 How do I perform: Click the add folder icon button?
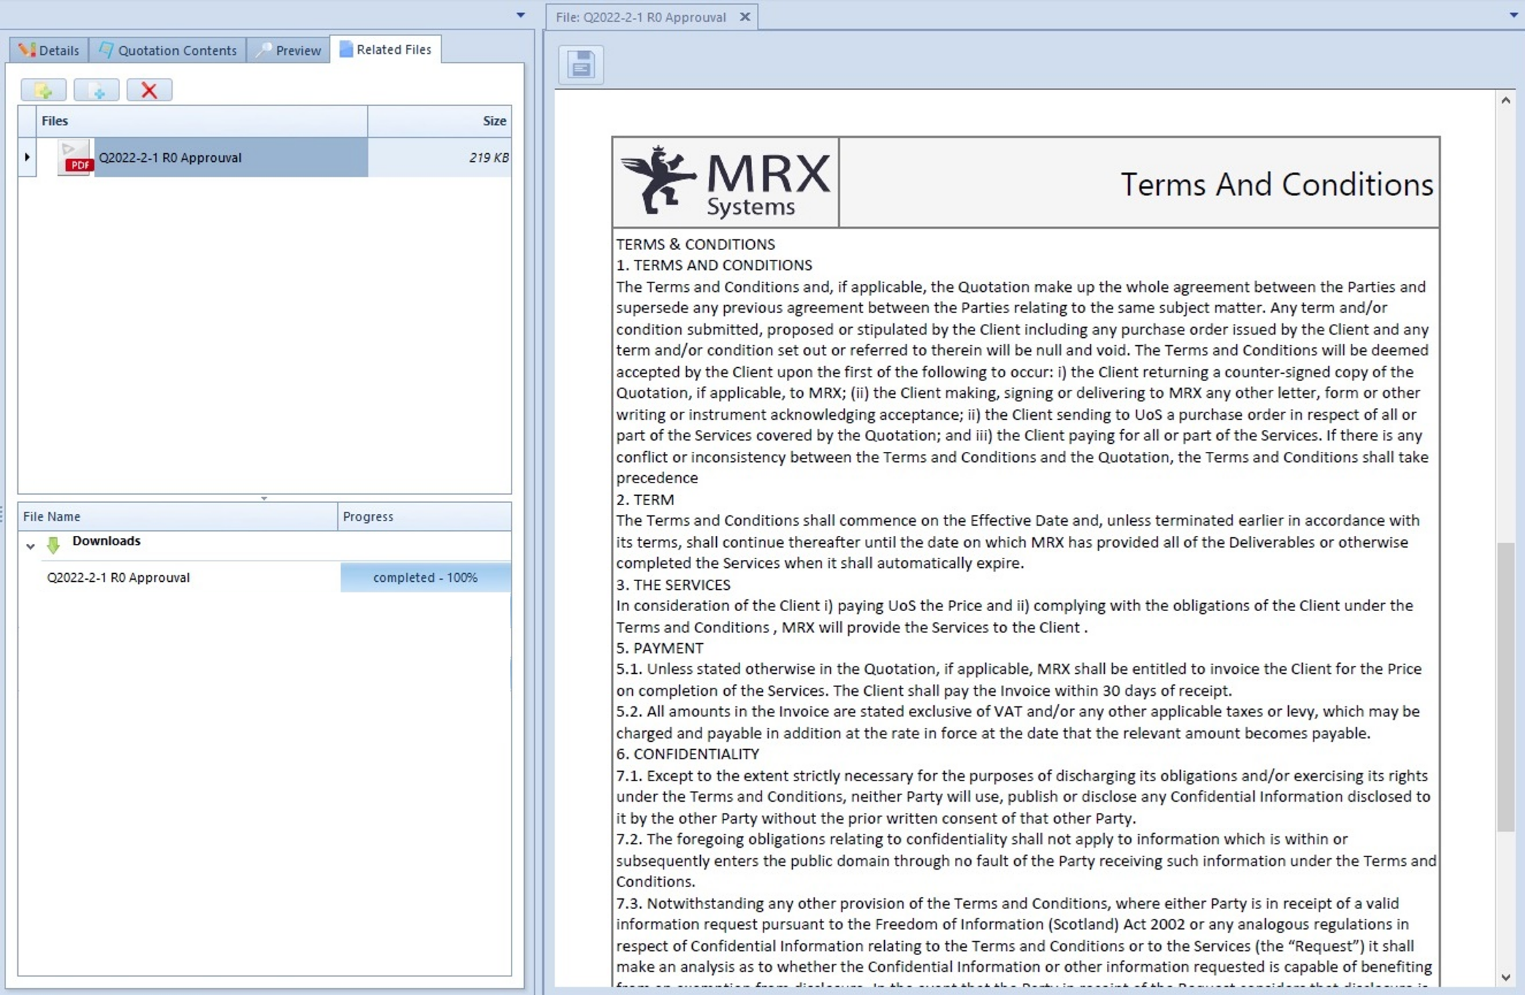click(x=43, y=90)
